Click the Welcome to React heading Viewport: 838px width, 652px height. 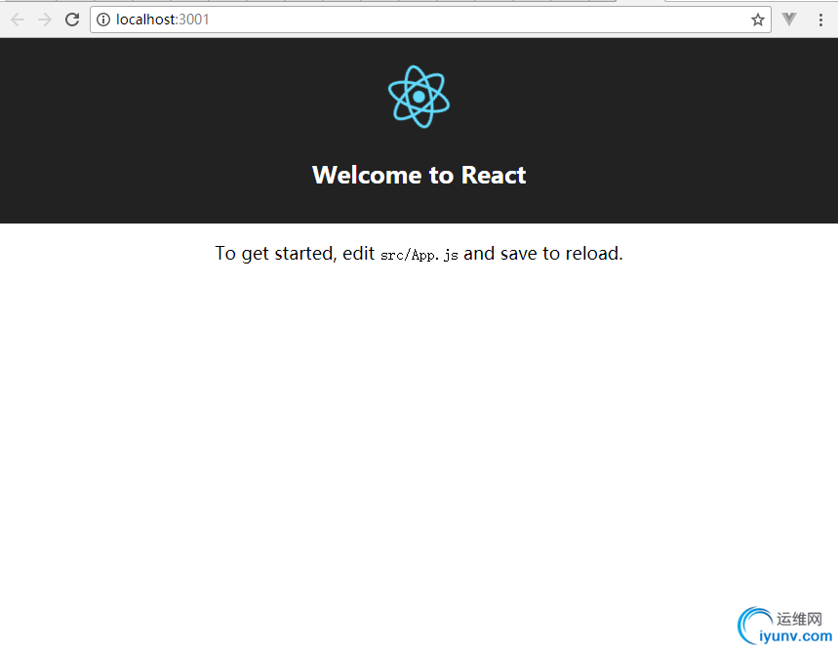tap(419, 175)
